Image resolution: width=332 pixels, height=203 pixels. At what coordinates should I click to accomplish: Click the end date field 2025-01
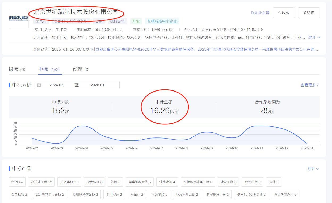click(98, 85)
